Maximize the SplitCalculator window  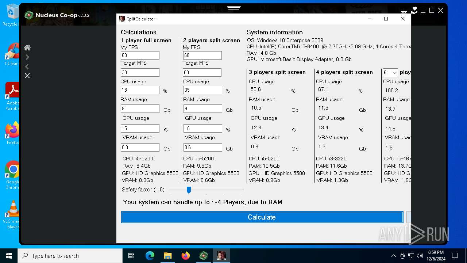coord(386,19)
